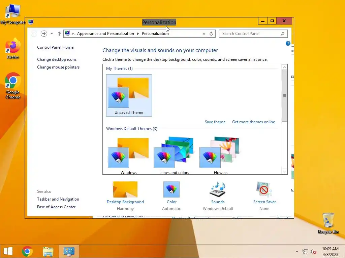Apply the Flowers theme
Viewport: 345px width, 258px height.
tap(220, 155)
